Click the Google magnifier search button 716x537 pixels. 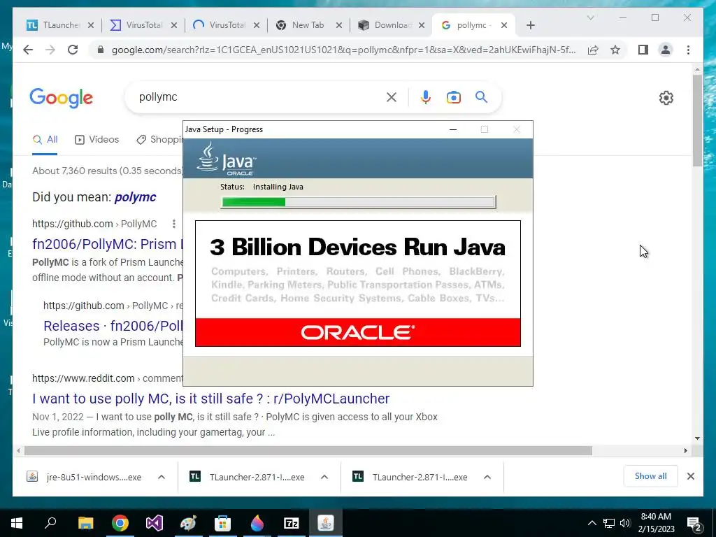pos(481,97)
